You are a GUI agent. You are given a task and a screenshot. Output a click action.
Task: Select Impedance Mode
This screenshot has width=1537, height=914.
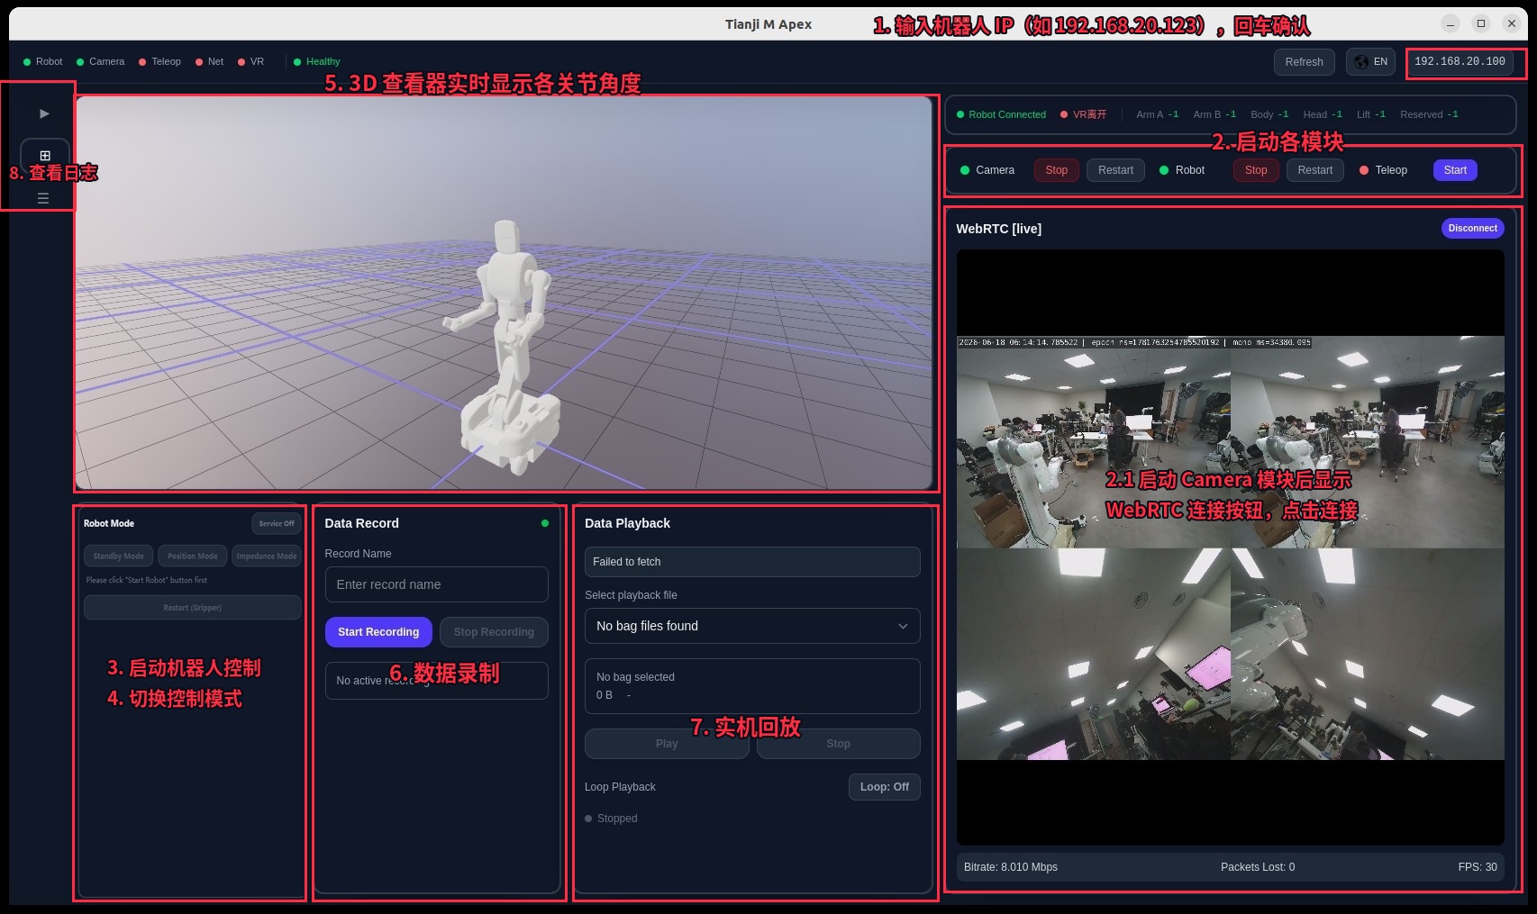[x=267, y=556]
